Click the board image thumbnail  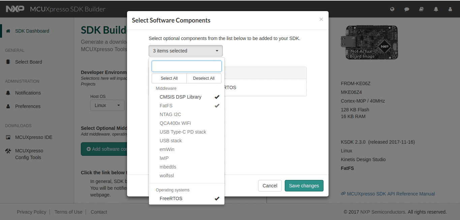[369, 43]
